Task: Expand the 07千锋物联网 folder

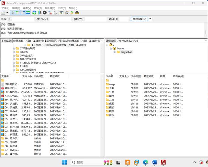Action: coord(14,49)
